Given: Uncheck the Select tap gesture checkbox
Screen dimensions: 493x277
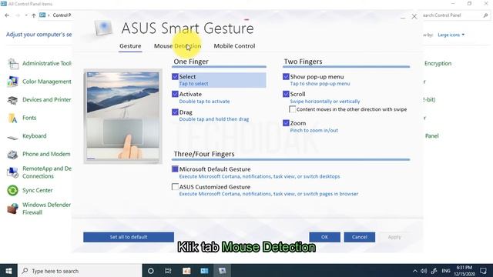Looking at the screenshot, I should (x=175, y=77).
